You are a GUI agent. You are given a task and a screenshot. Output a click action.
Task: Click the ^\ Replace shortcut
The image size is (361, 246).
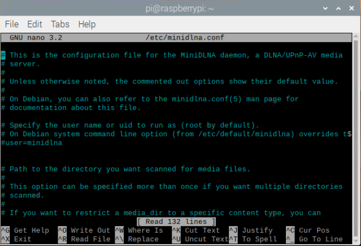(137, 239)
